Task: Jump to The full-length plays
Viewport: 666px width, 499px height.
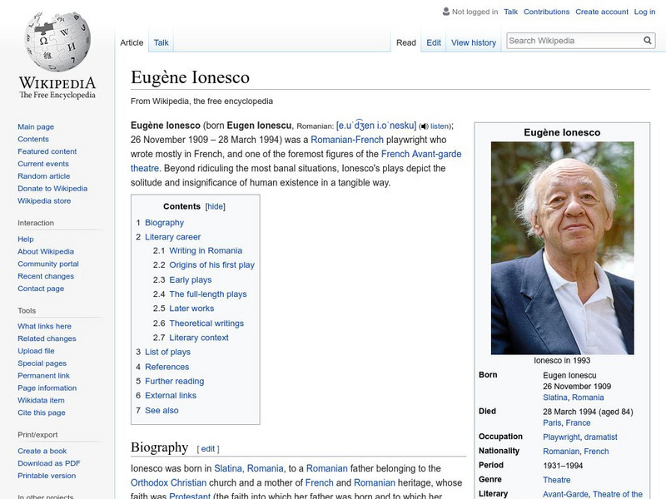Action: coord(207,294)
